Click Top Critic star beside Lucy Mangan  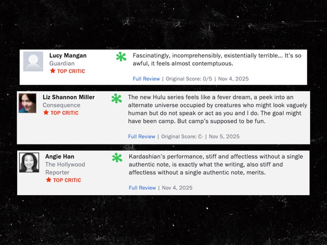coord(53,71)
